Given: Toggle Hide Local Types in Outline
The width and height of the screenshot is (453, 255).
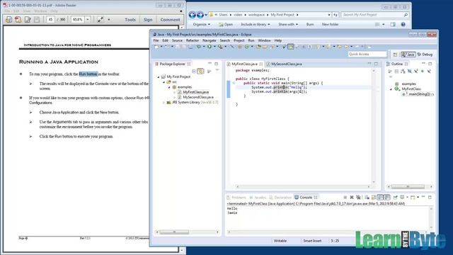Looking at the screenshot, I should click(429, 71).
